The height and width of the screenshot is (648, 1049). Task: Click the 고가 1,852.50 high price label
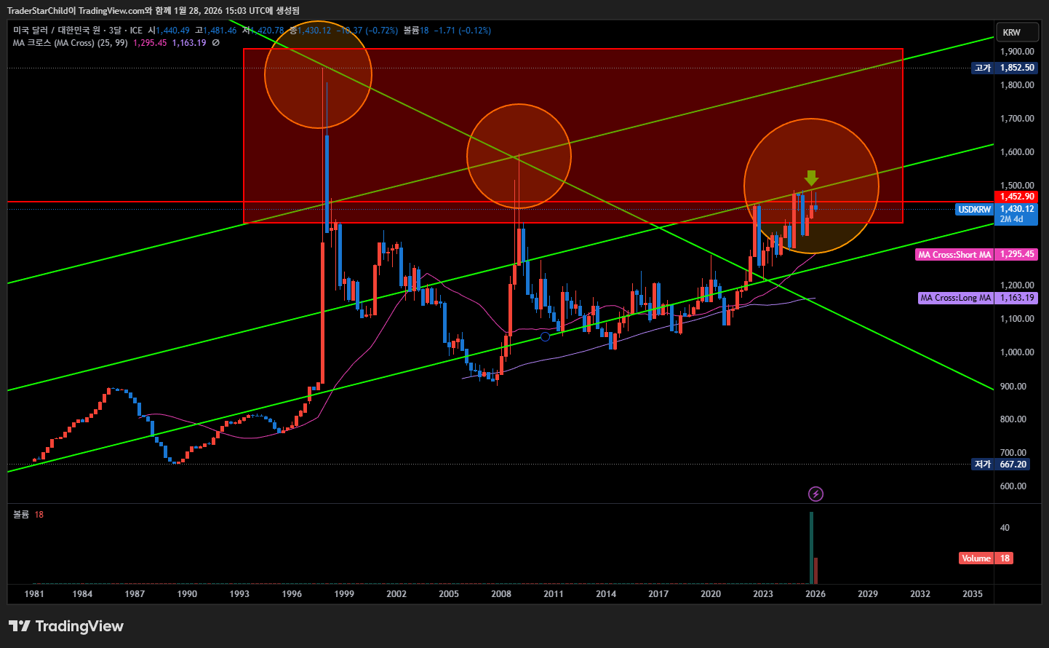1005,68
